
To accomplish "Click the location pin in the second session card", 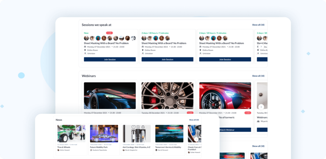I will [x=143, y=50].
